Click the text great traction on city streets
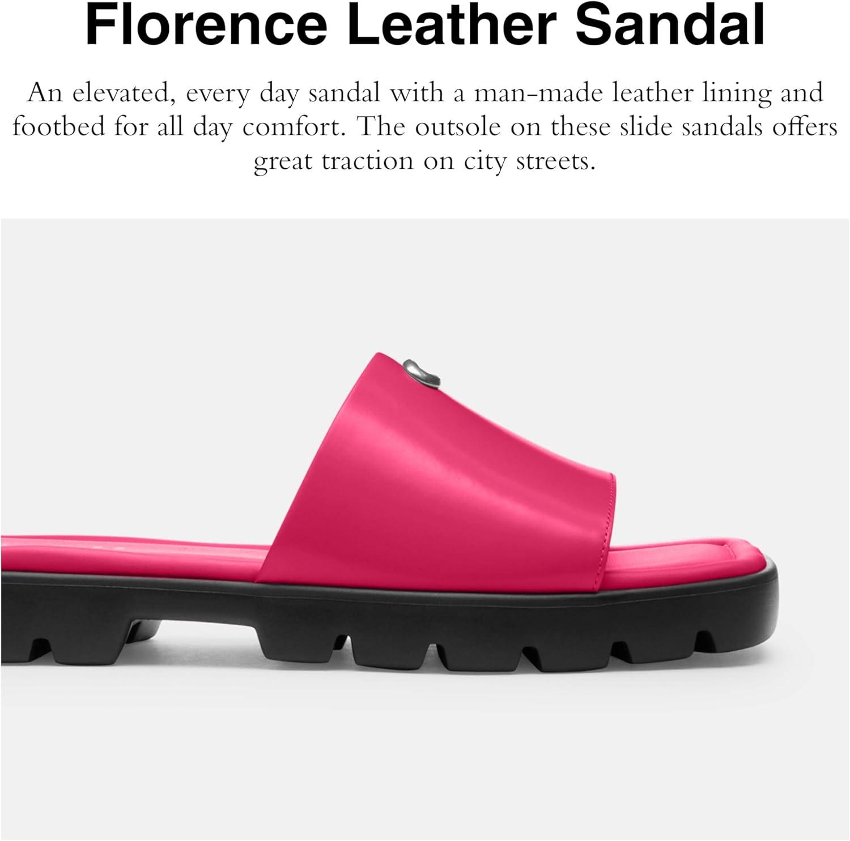The image size is (850, 841). coord(425,161)
